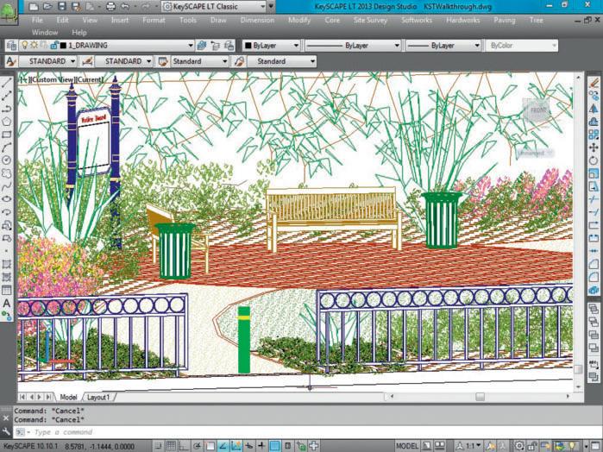Click the New drawing icon
This screenshot has height=452, width=603.
click(x=34, y=6)
